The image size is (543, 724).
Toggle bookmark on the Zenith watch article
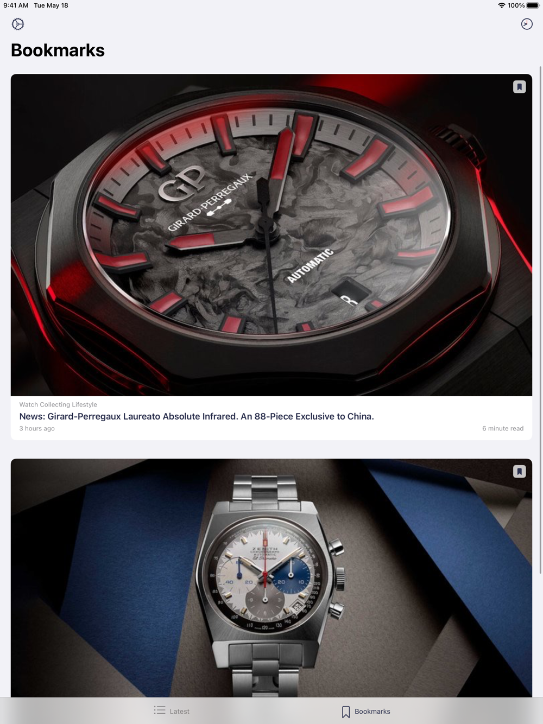[x=519, y=471]
